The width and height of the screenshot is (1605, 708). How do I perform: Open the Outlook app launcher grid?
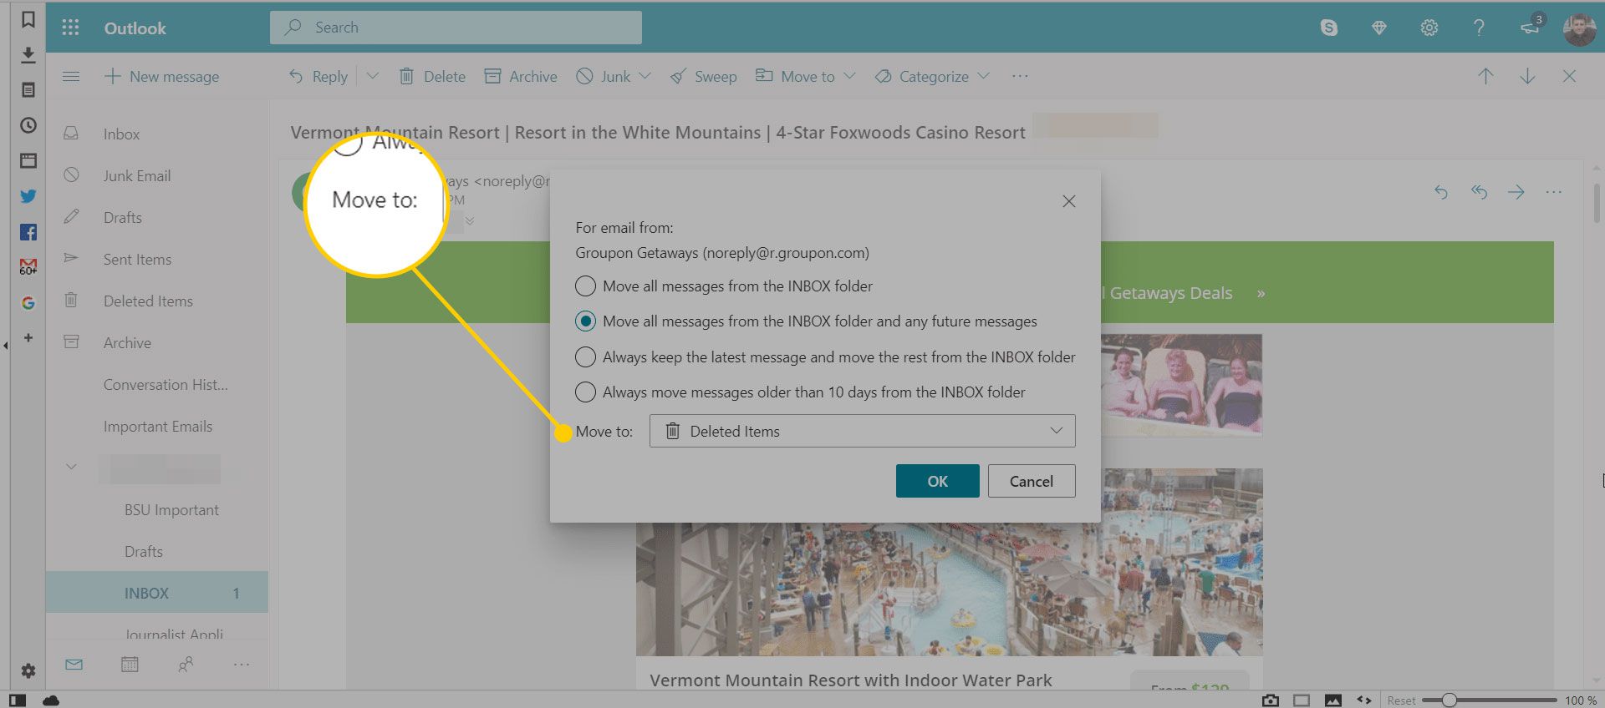click(70, 28)
